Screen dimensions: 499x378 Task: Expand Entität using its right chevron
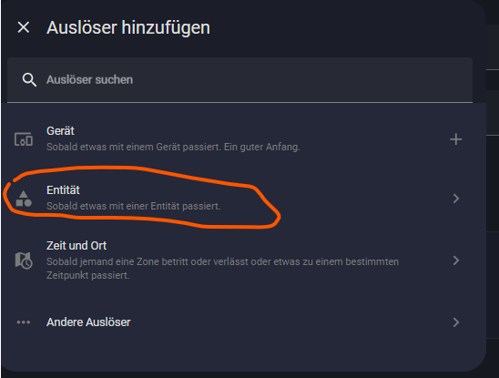pyautogui.click(x=456, y=199)
